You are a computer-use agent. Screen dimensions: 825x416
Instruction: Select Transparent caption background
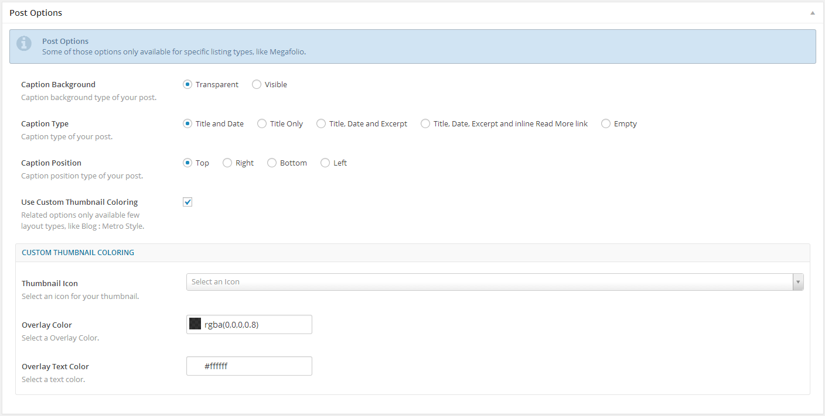(x=187, y=84)
